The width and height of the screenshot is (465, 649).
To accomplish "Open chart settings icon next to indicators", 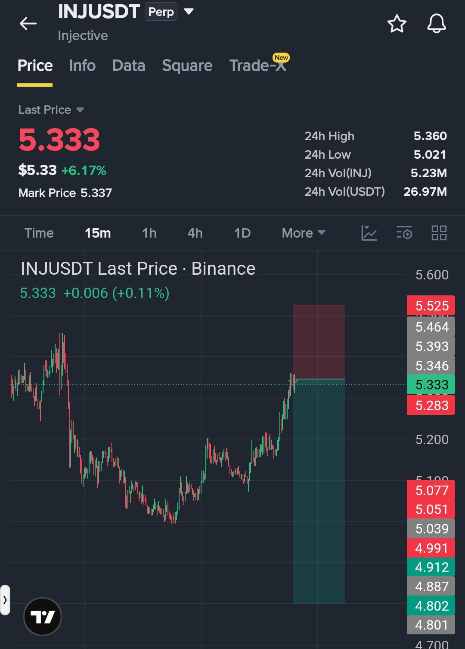I will [x=404, y=233].
